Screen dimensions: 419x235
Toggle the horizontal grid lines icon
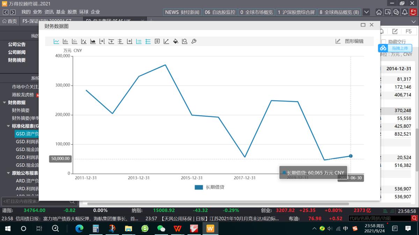click(x=148, y=41)
